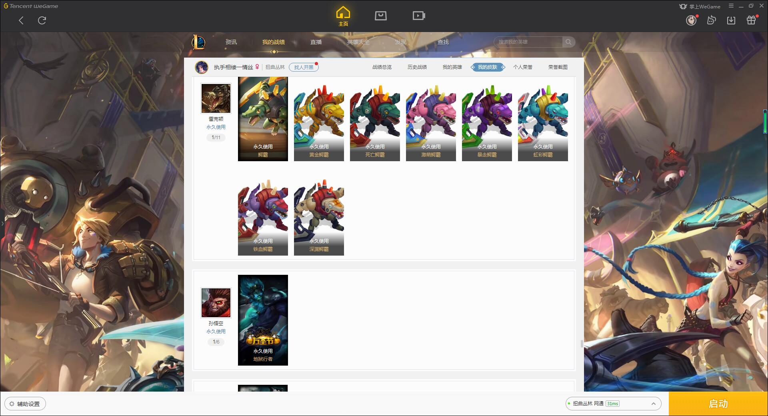Select the 鳄霸 skin card
The height and width of the screenshot is (416, 768).
pyautogui.click(x=263, y=119)
